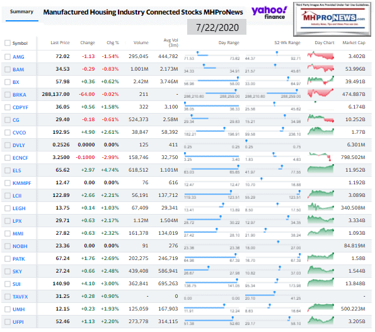Click the MHProNews logo image
Viewport: 375px width, 332px height.
332,19
